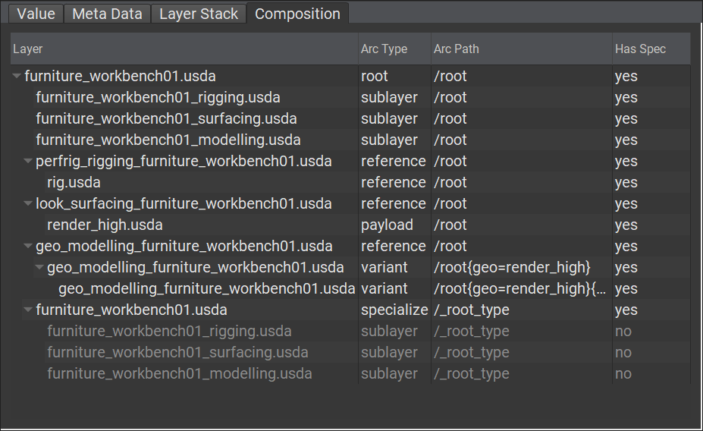Click the /_root_type path of specialize arc
The height and width of the screenshot is (431, 703).
pyautogui.click(x=471, y=310)
